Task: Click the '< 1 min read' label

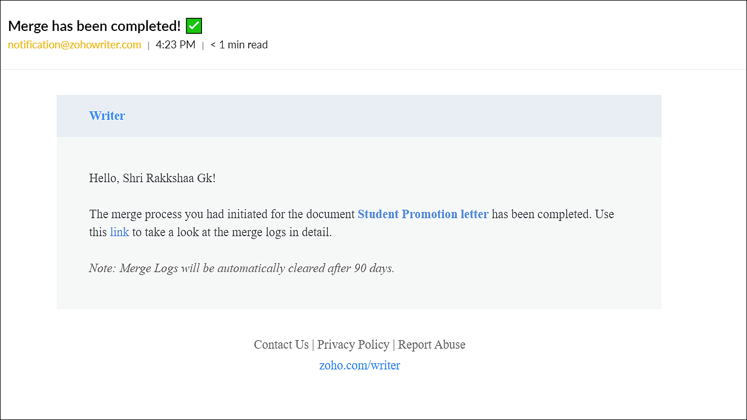Action: 239,45
